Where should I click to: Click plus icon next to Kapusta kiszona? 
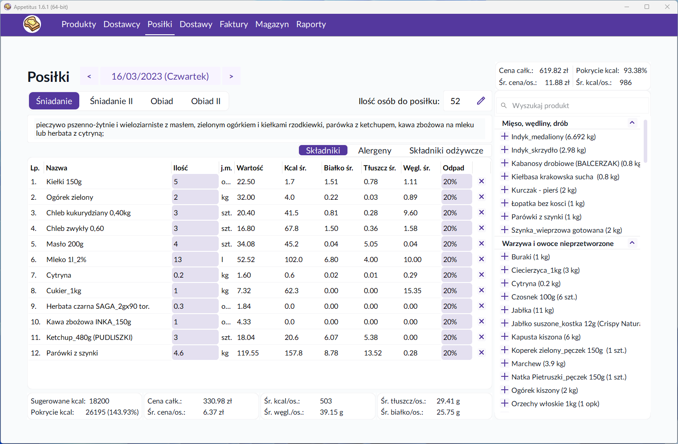(504, 337)
